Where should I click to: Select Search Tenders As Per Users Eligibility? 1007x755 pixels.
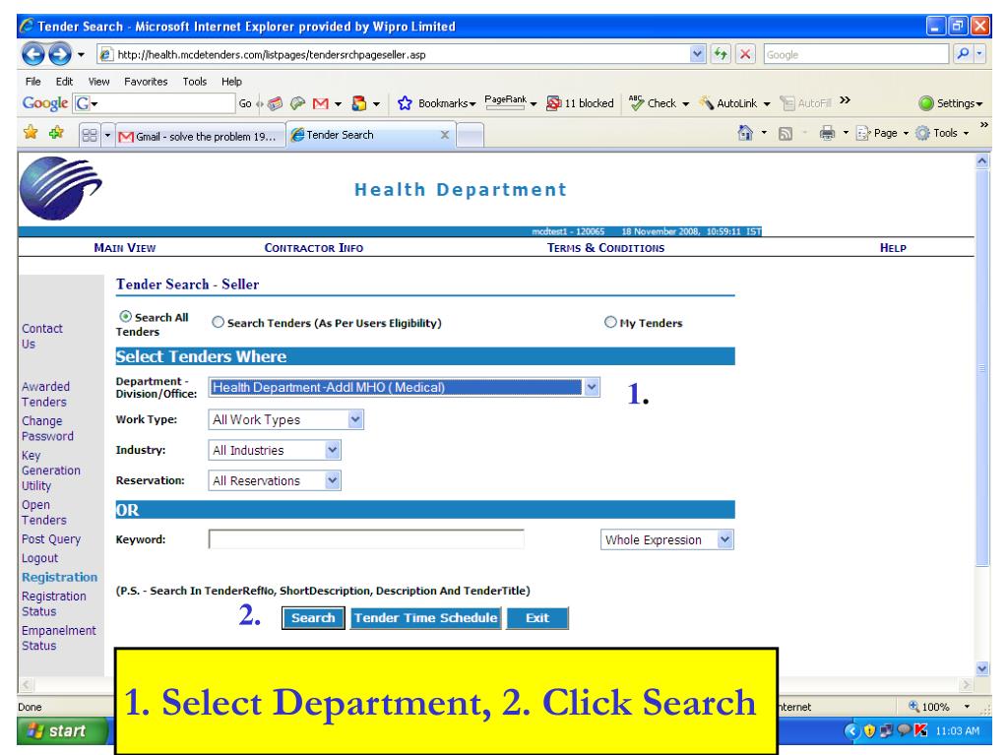coord(219,322)
